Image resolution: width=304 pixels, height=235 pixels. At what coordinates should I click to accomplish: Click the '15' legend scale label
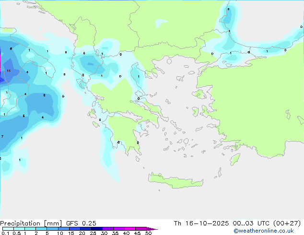(71, 233)
